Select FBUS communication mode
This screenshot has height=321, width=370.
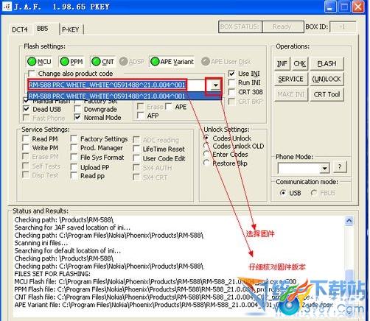[314, 193]
